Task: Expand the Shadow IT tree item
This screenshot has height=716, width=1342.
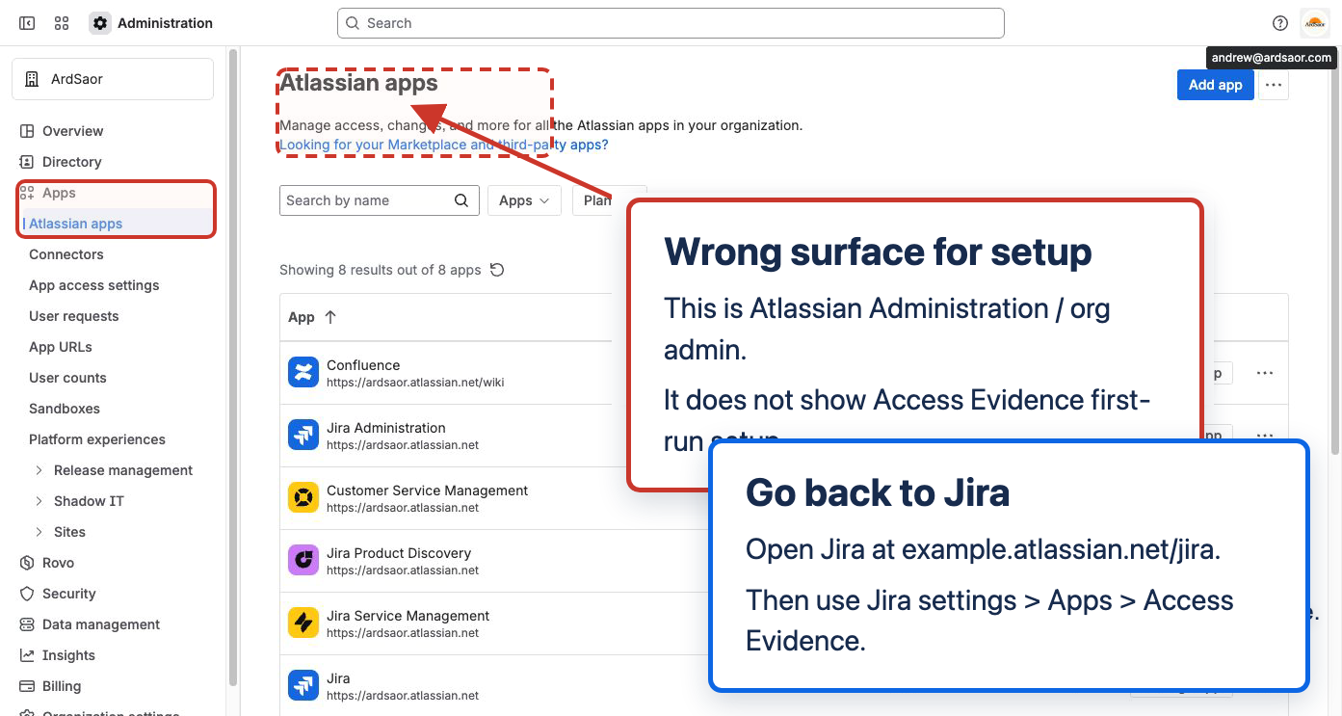Action: tap(39, 501)
